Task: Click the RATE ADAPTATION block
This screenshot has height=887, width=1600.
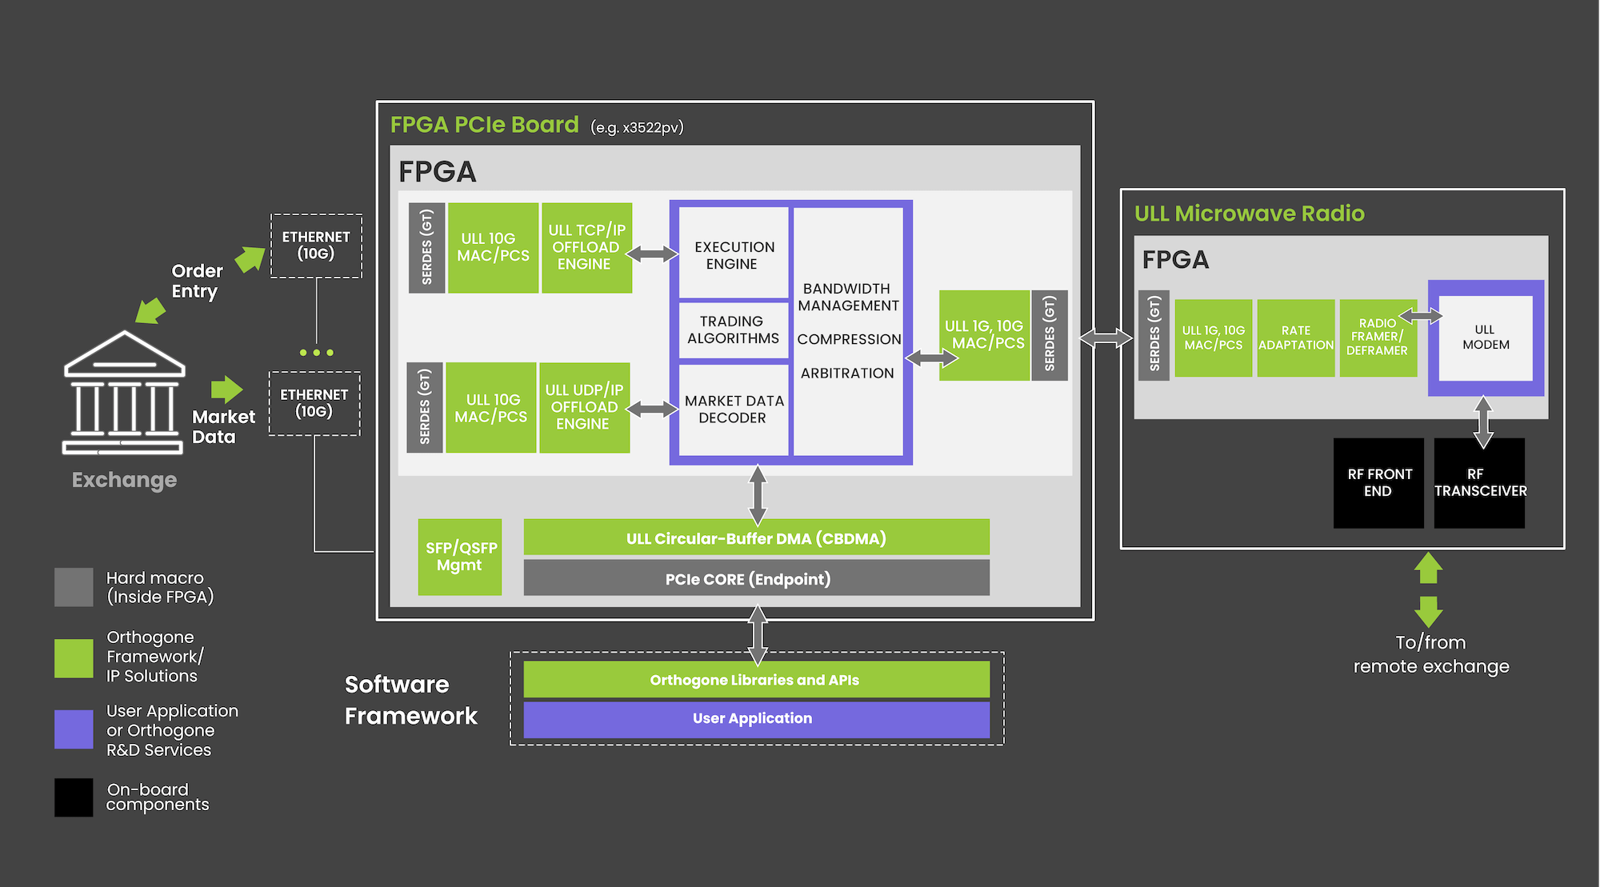Action: [x=1296, y=338]
